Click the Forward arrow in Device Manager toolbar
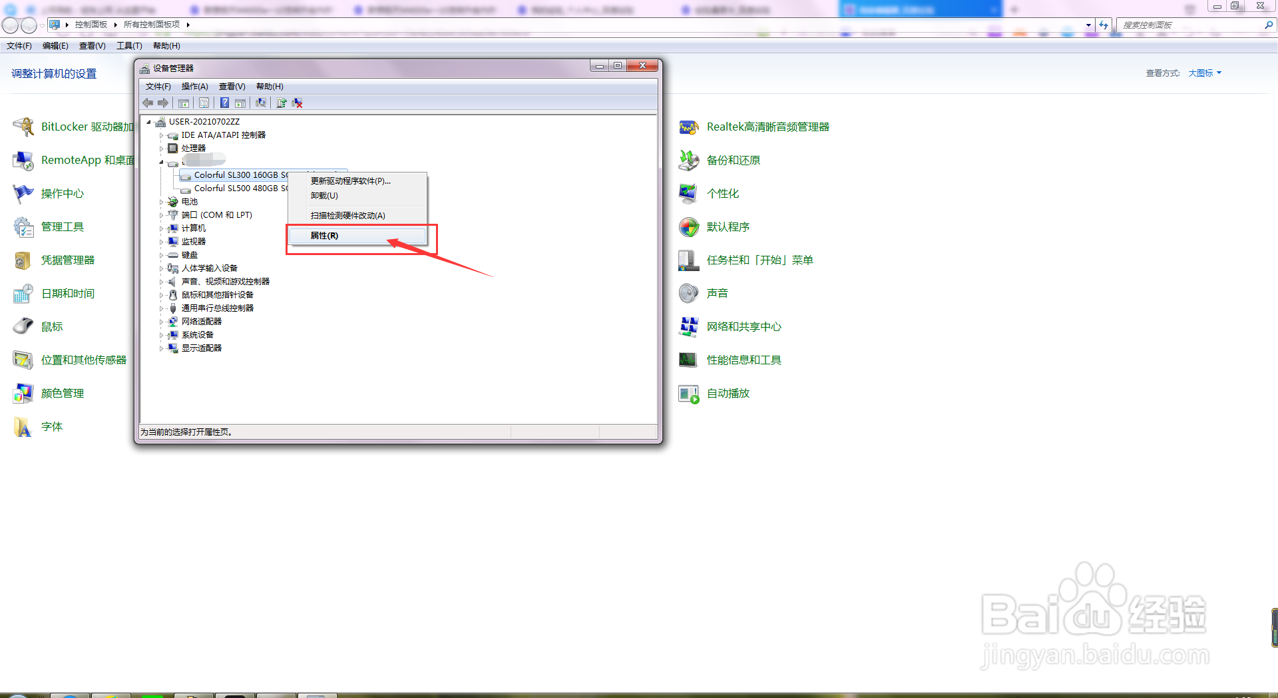 coord(163,103)
